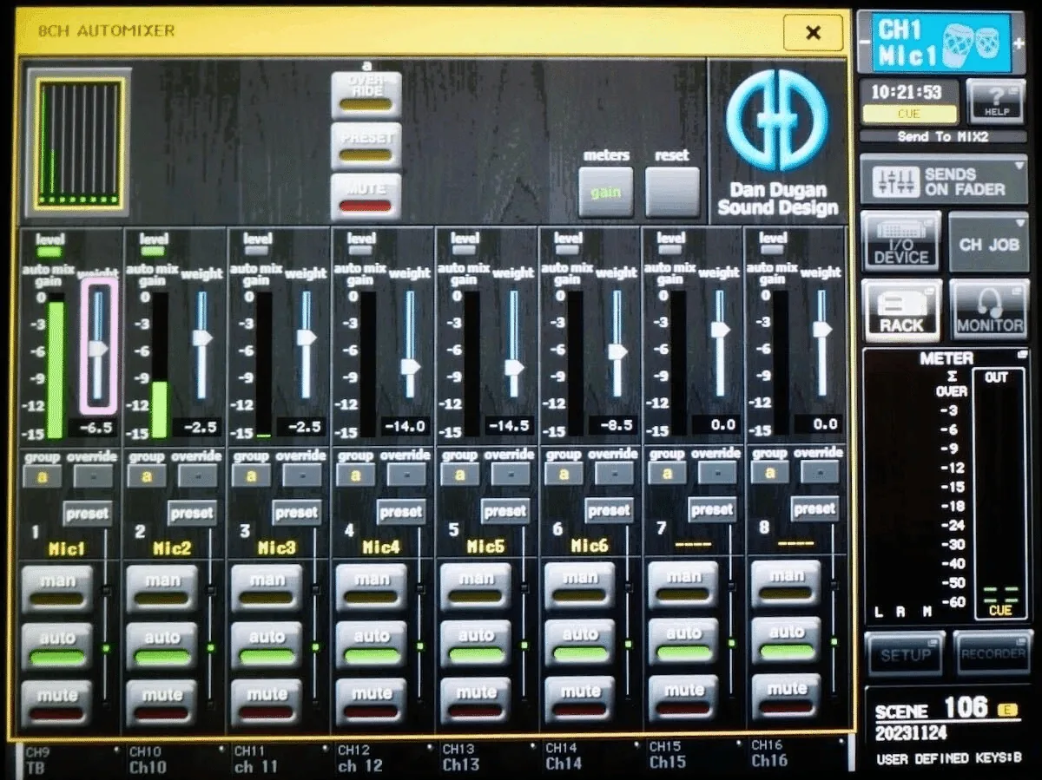The height and width of the screenshot is (780, 1042).
Task: Click the preset button for Mic6
Action: tap(609, 510)
